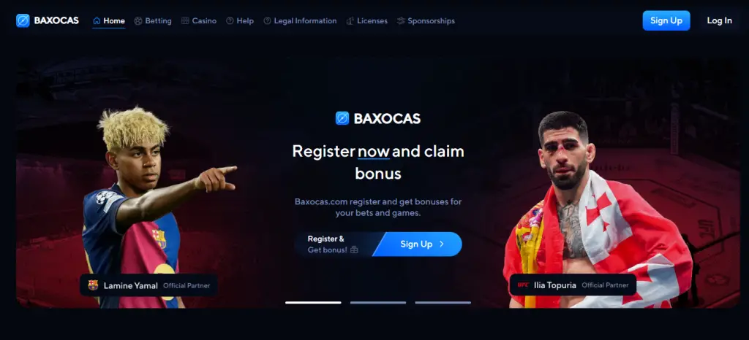Open the Casino menu item

click(199, 21)
